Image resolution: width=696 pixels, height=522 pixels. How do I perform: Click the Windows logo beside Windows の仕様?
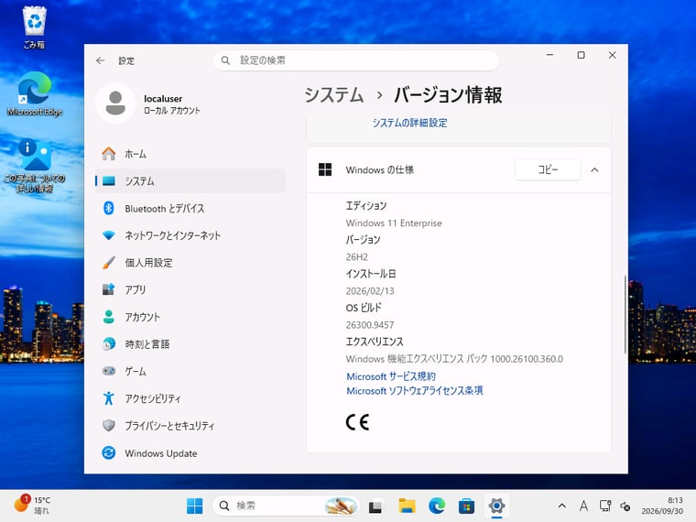(325, 169)
